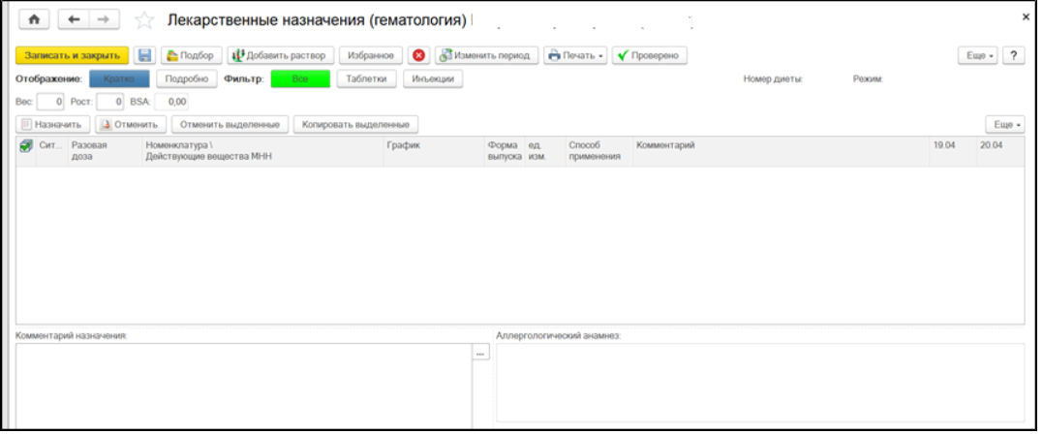Click Изменить период button
The height and width of the screenshot is (434, 1043).
(486, 55)
